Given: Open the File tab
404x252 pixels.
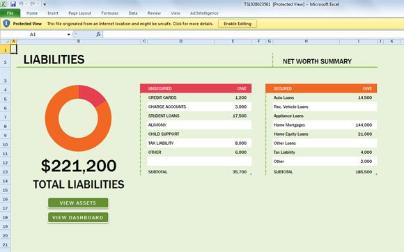Looking at the screenshot, I should [x=10, y=13].
